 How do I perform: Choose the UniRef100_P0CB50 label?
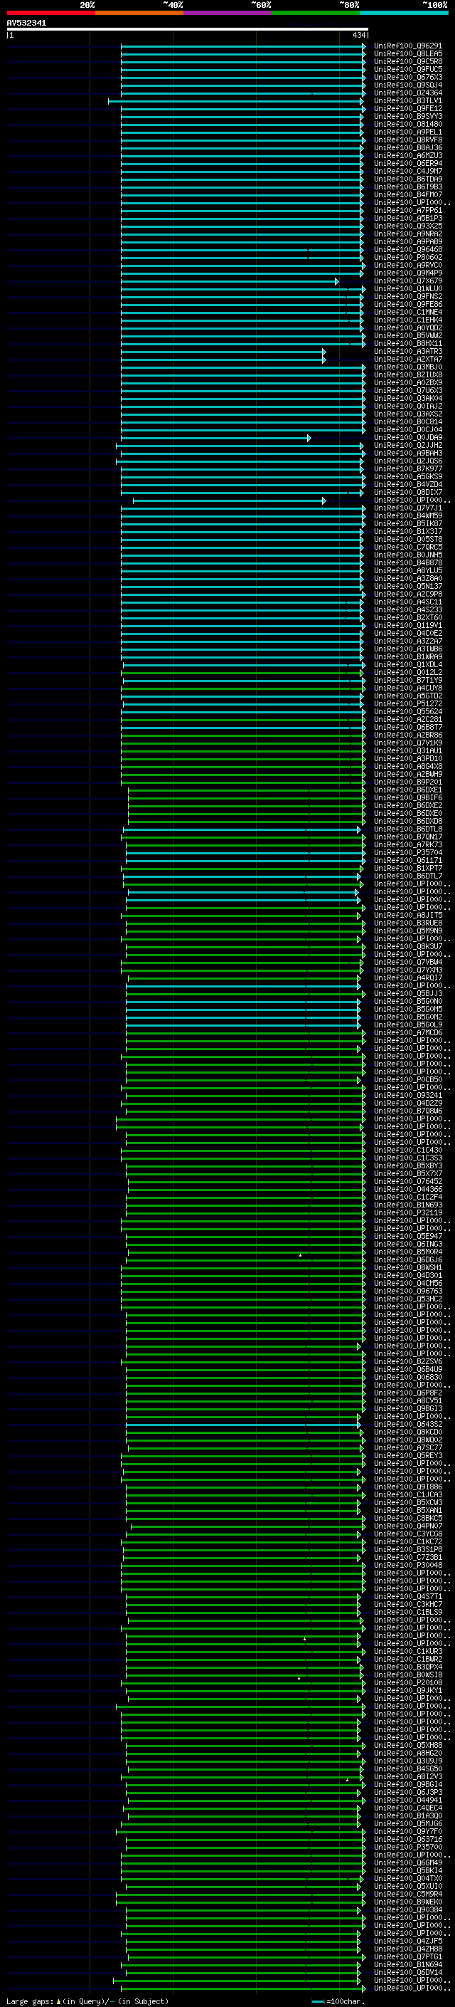(x=407, y=1080)
